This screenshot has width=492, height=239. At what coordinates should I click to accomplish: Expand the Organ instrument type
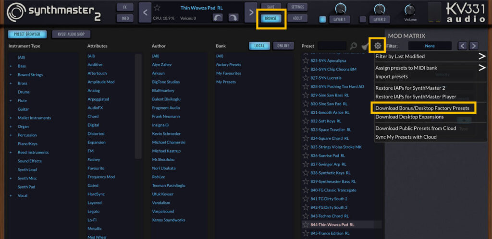pyautogui.click(x=11, y=127)
